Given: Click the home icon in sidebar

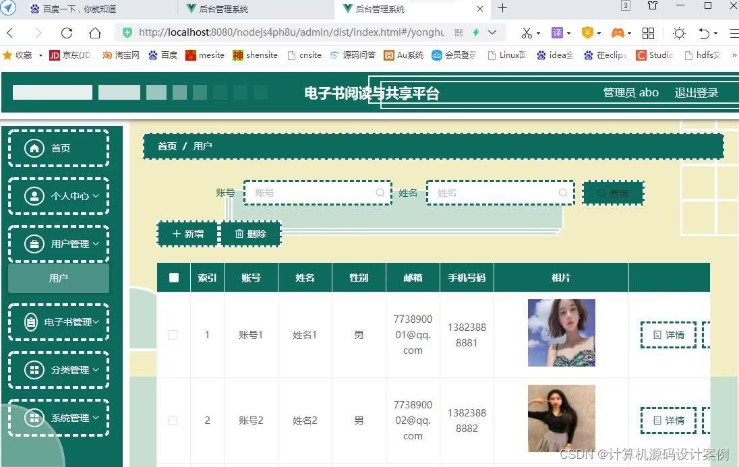Looking at the screenshot, I should (x=34, y=148).
